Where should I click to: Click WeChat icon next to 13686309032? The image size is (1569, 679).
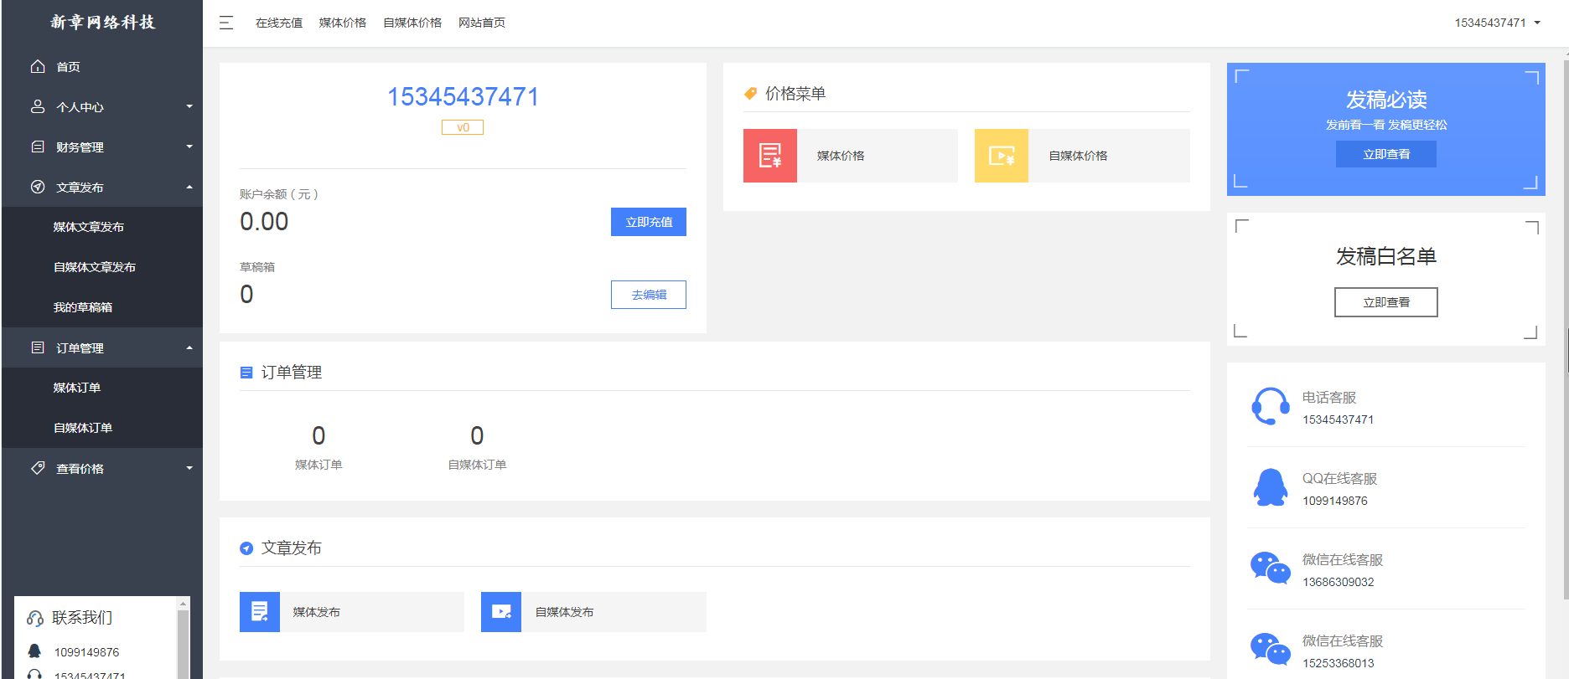1271,568
